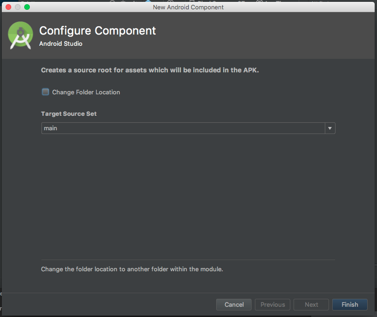Click the green maximize window button
The height and width of the screenshot is (317, 377).
27,7
